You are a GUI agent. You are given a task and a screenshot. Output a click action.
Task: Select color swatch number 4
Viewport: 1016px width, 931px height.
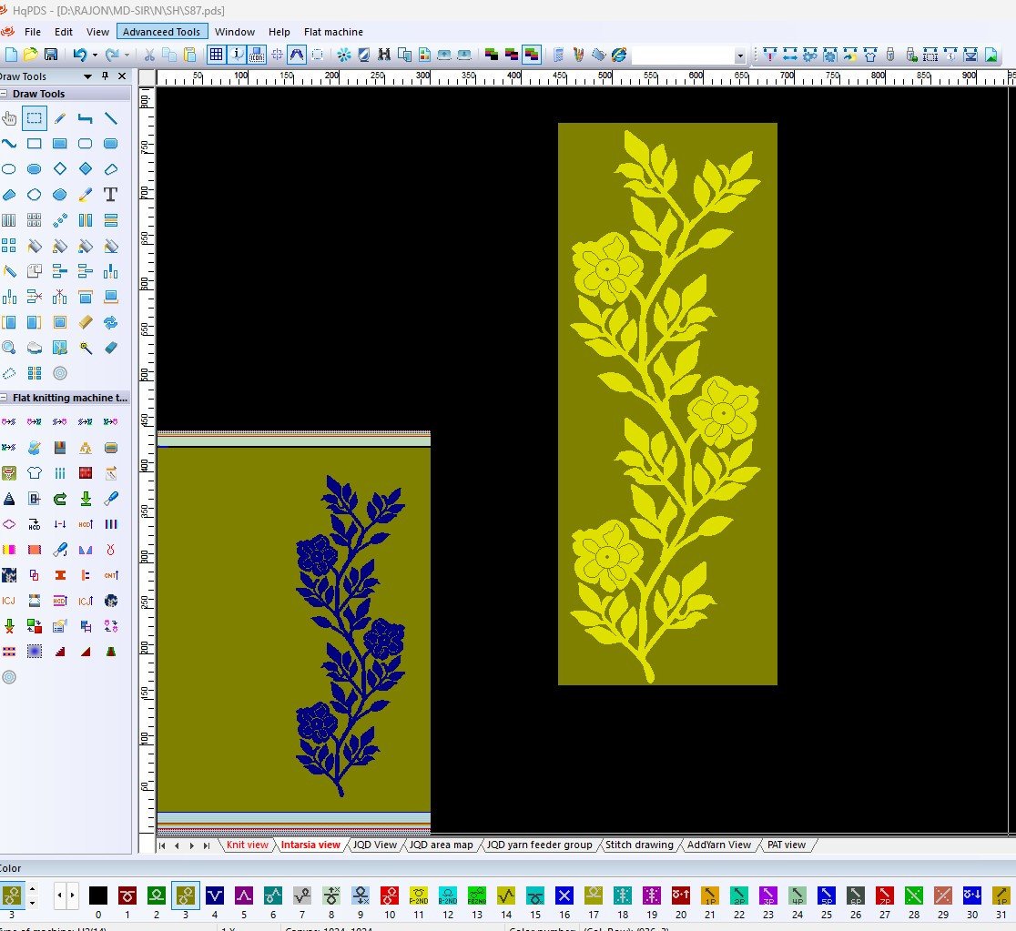coord(215,895)
